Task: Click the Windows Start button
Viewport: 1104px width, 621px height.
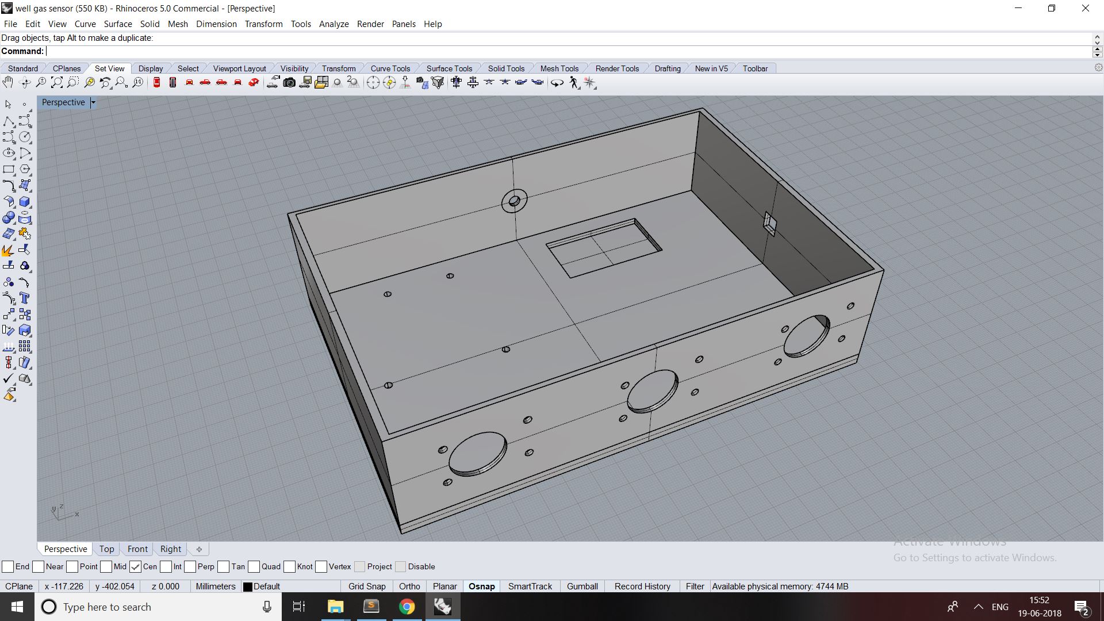Action: coord(17,607)
